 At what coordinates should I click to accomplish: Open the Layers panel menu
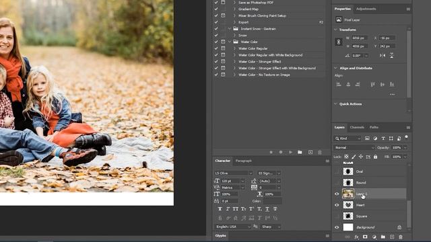point(408,128)
